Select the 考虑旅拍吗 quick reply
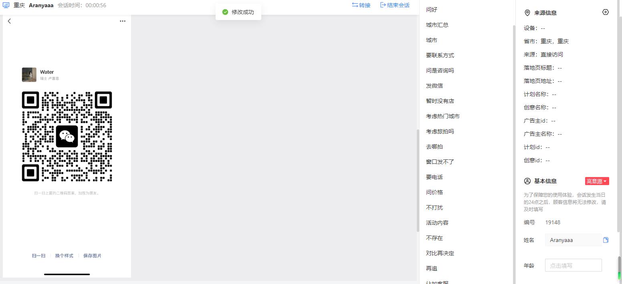Viewport: 622px width, 284px height. pos(440,131)
